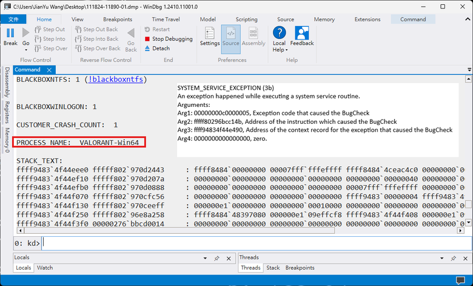Open the Go dropdown arrow
Viewport: 473px width, 286px height.
[26, 50]
